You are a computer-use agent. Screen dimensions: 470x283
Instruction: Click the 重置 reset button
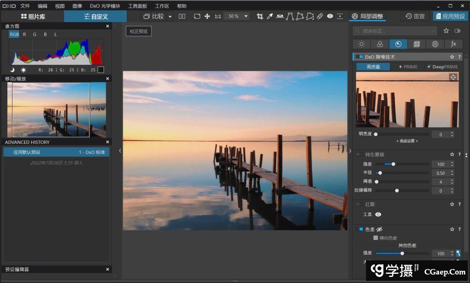pyautogui.click(x=415, y=17)
